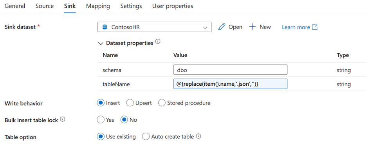Select the Upsert write behavior
This screenshot has height=144, width=368.
(x=130, y=103)
